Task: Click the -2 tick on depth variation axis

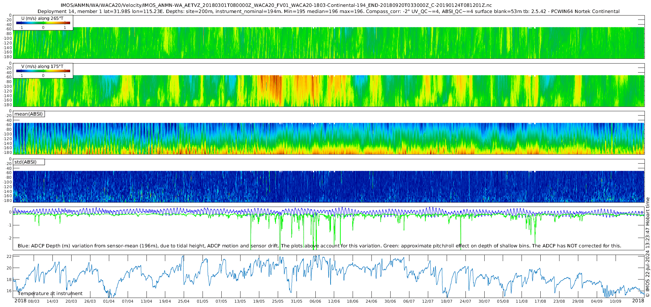Action: point(10,238)
